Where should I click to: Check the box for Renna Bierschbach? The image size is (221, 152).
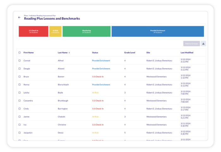click(20, 85)
